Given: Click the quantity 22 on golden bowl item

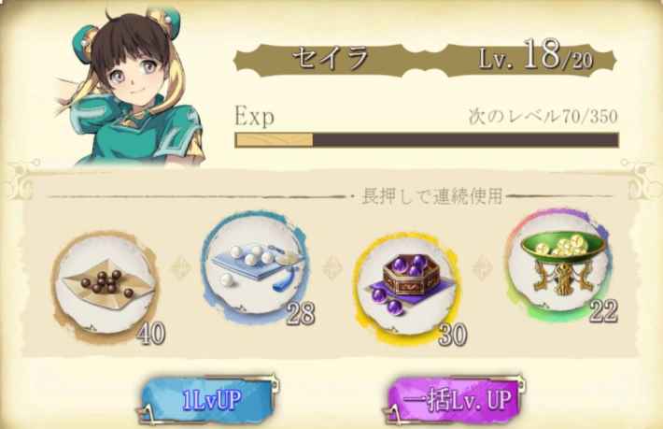Looking at the screenshot, I should [604, 312].
